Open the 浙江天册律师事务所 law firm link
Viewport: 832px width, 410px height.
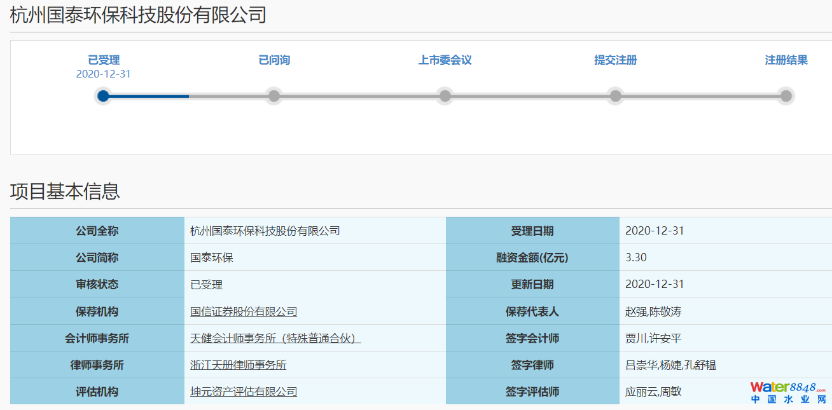click(x=239, y=365)
